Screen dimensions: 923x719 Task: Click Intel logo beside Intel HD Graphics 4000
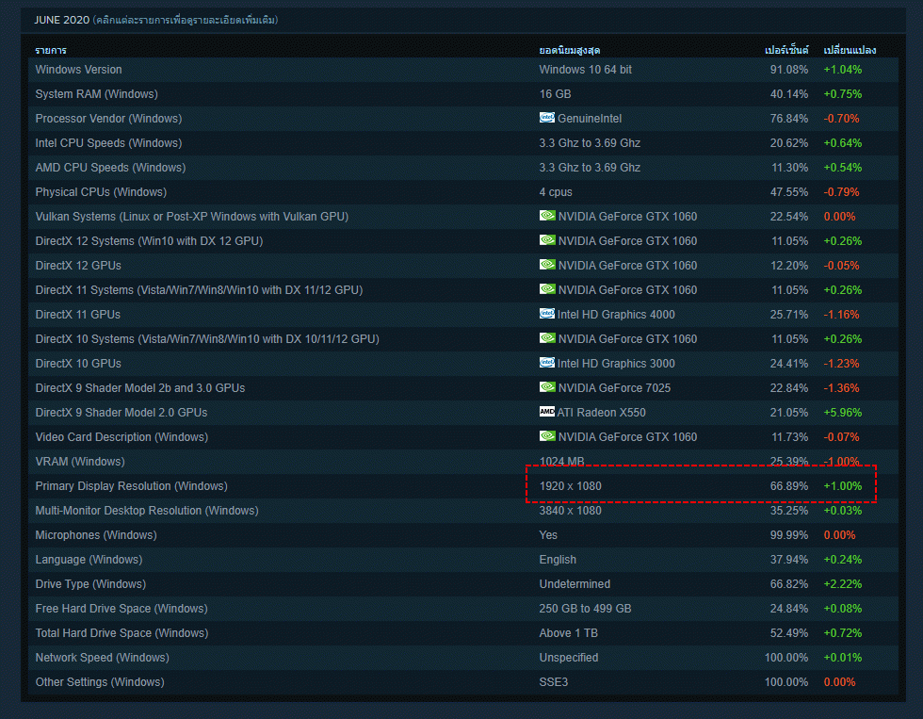click(547, 314)
